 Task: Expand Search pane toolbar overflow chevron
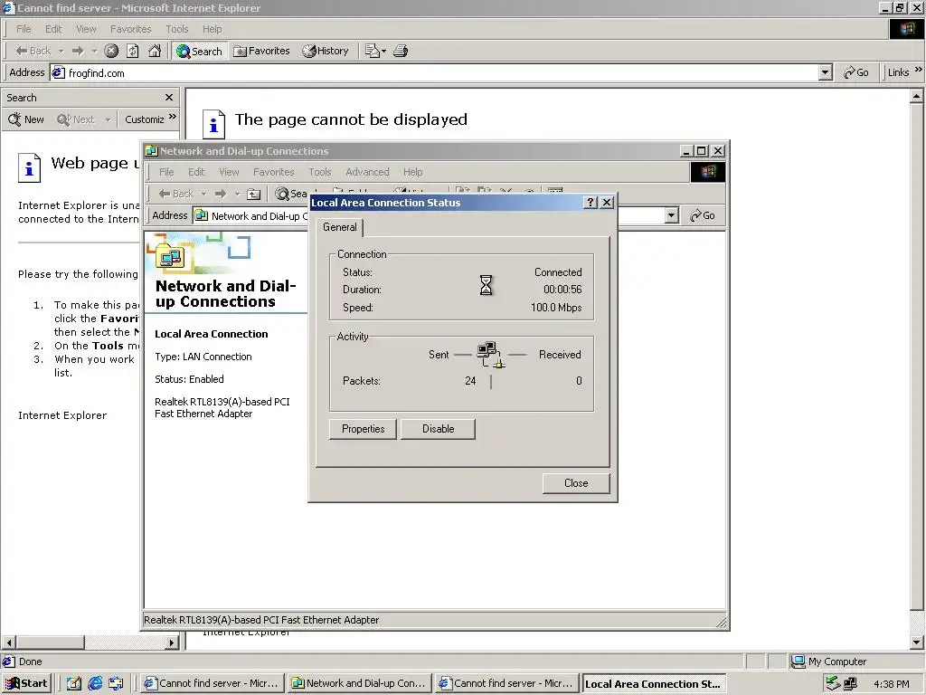173,117
